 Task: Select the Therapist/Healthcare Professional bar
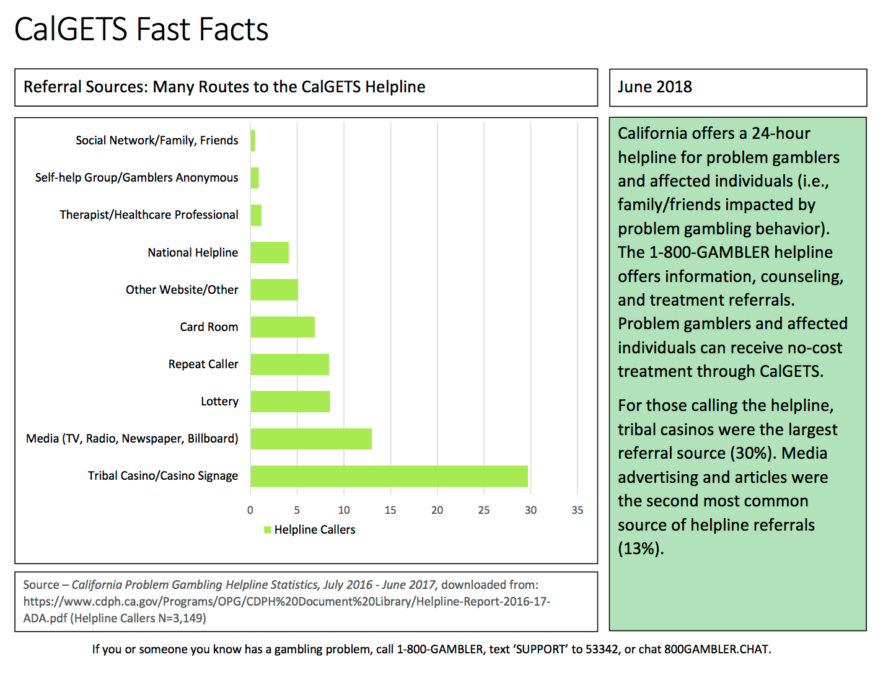pos(256,215)
